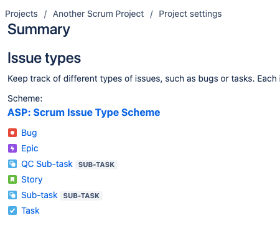Open the QC Sub-task link
The width and height of the screenshot is (280, 228).
point(47,164)
